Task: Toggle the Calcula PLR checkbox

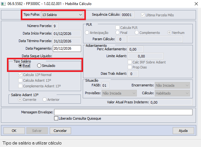Action: (117, 28)
